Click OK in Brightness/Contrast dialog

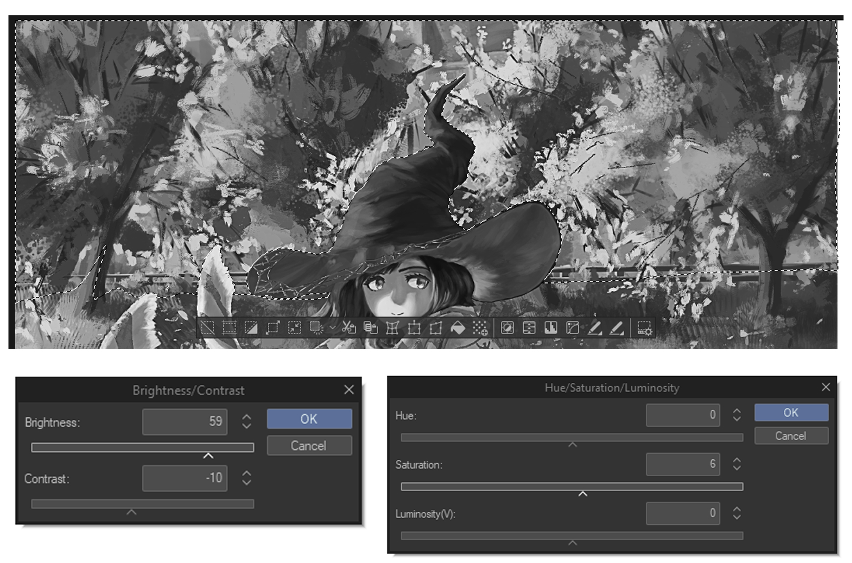pyautogui.click(x=309, y=419)
